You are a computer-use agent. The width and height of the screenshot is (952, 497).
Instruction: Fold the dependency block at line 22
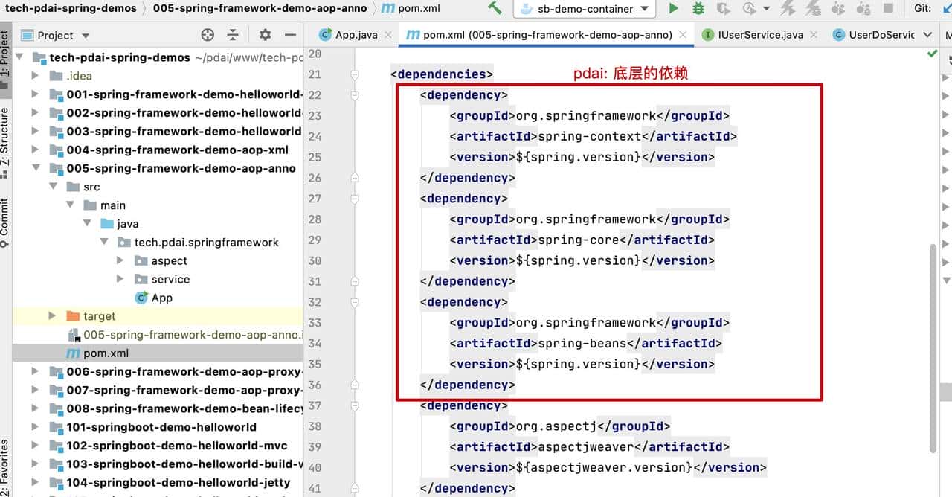(x=355, y=95)
